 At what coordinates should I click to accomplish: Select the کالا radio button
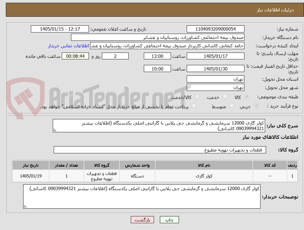point(247,96)
